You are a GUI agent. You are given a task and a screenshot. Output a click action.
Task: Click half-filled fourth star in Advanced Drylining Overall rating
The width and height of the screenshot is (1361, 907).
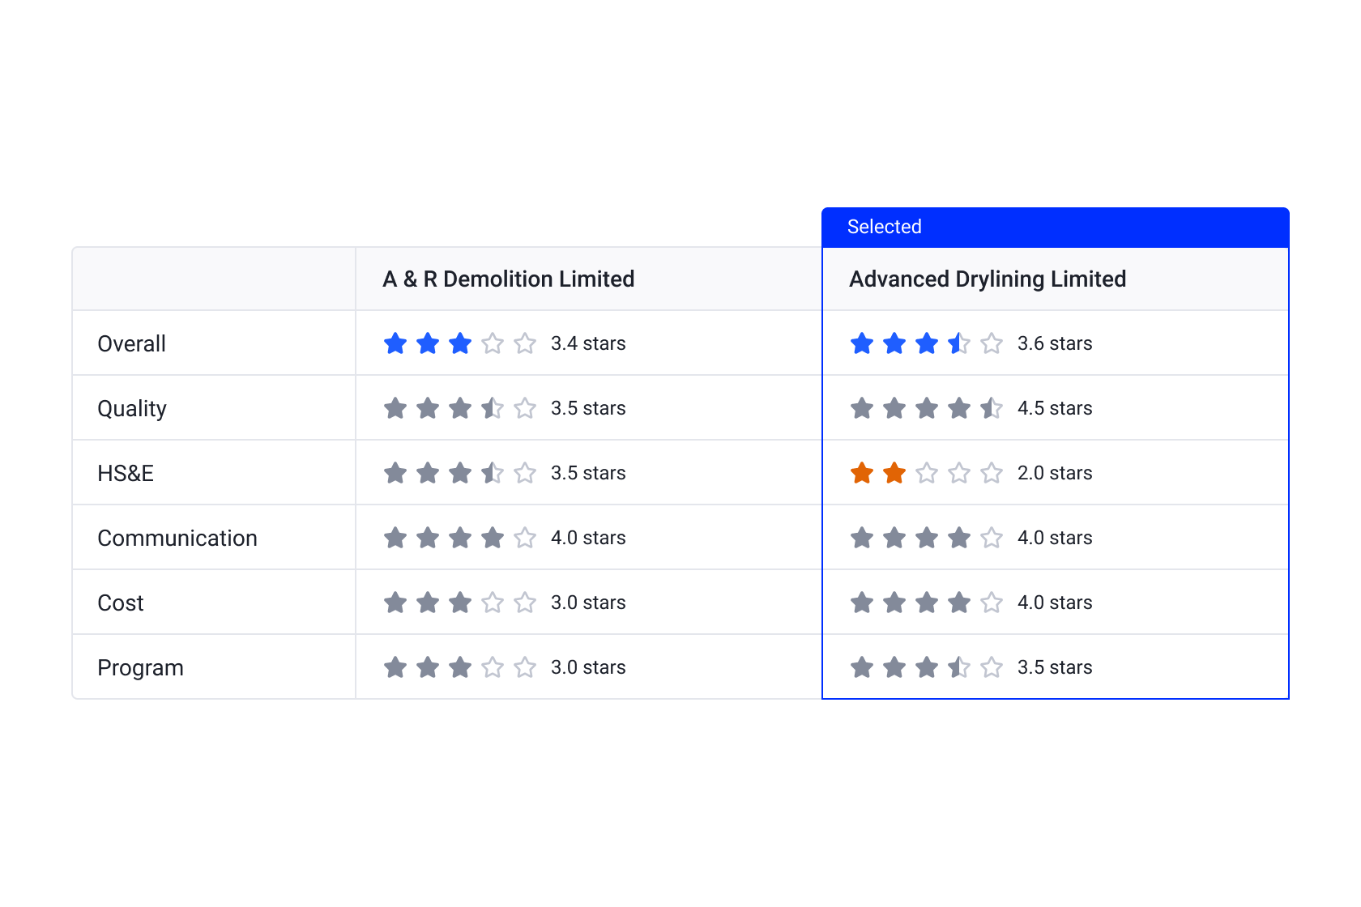pos(959,343)
